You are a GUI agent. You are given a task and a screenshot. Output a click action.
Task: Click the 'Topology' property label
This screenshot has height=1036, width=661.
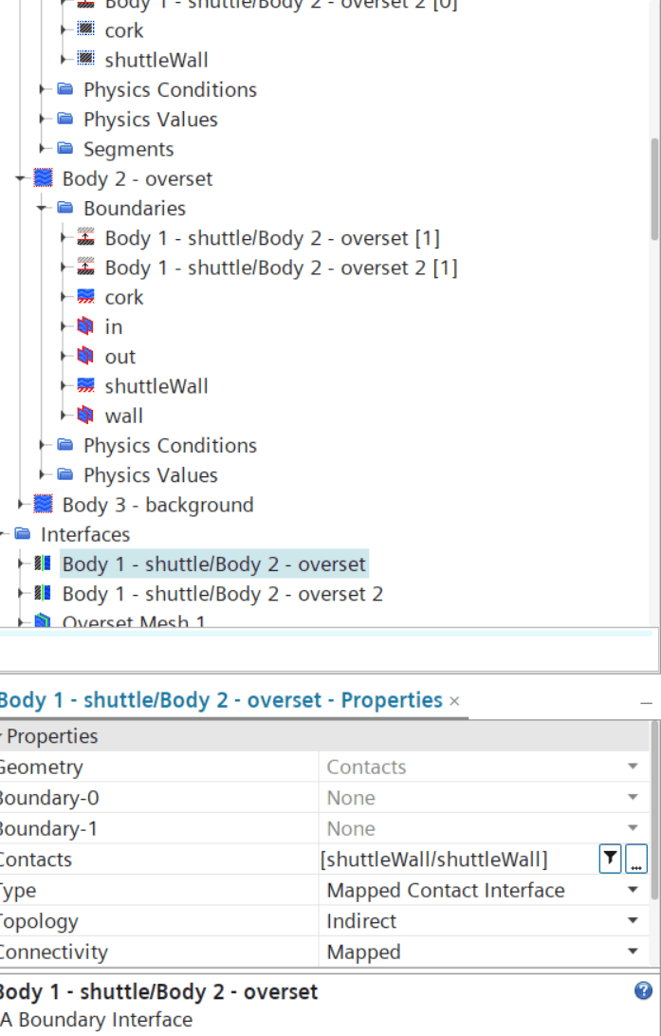pyautogui.click(x=39, y=920)
